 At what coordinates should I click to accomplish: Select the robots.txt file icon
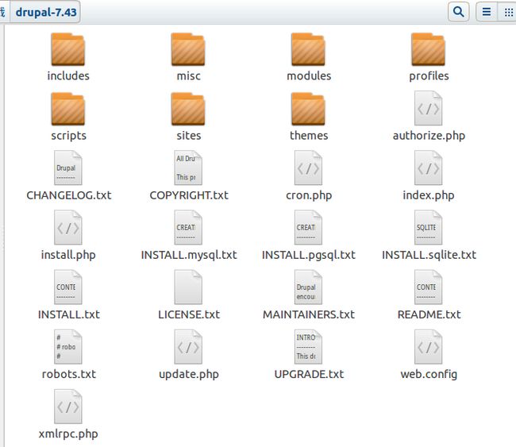tap(67, 347)
